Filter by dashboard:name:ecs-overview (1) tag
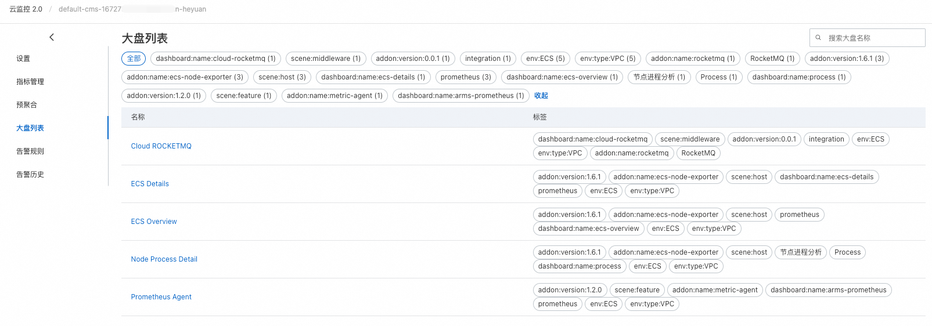The image size is (932, 326). click(x=562, y=77)
